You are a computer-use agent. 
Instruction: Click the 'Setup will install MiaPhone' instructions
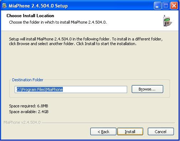tap(86, 41)
